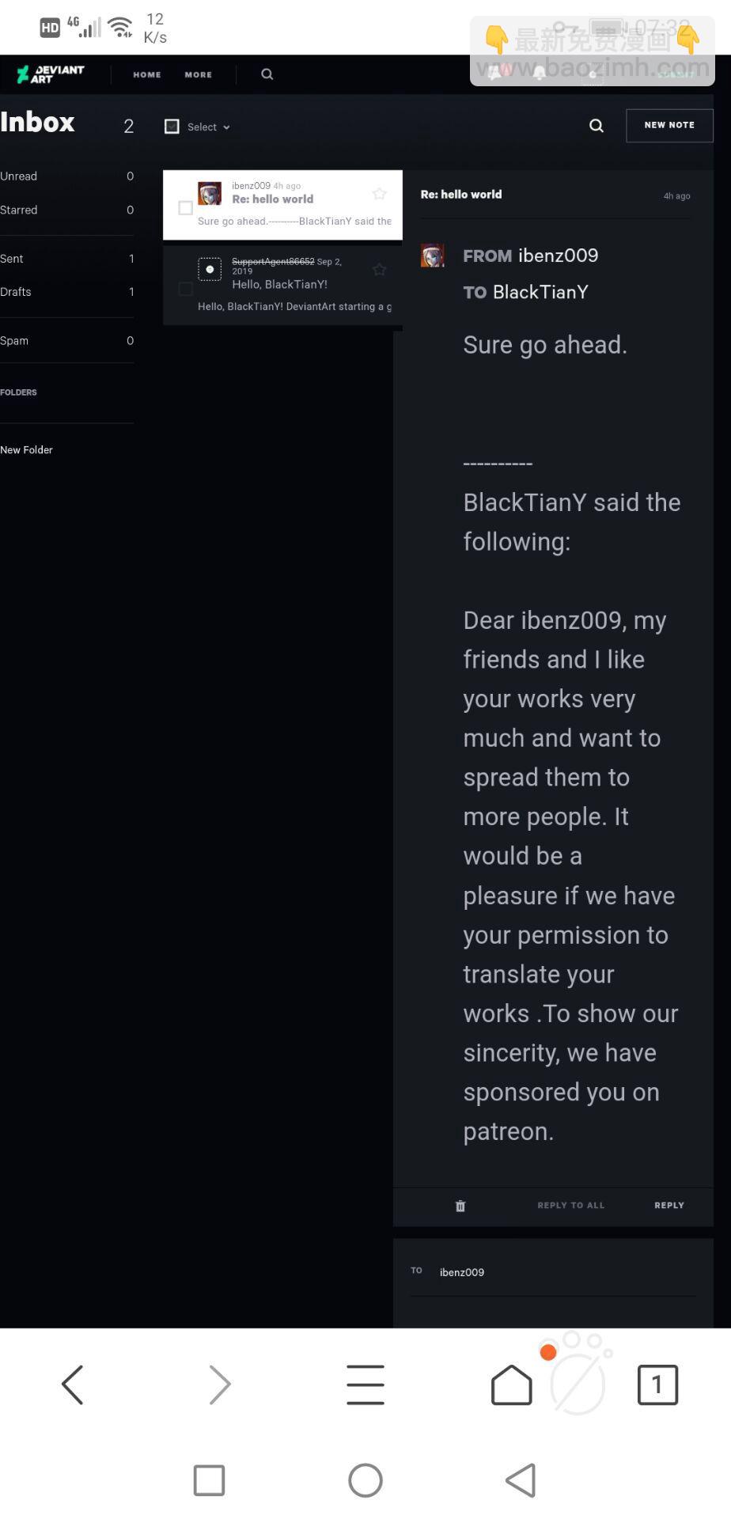Open the MORE navigation menu

pyautogui.click(x=199, y=74)
